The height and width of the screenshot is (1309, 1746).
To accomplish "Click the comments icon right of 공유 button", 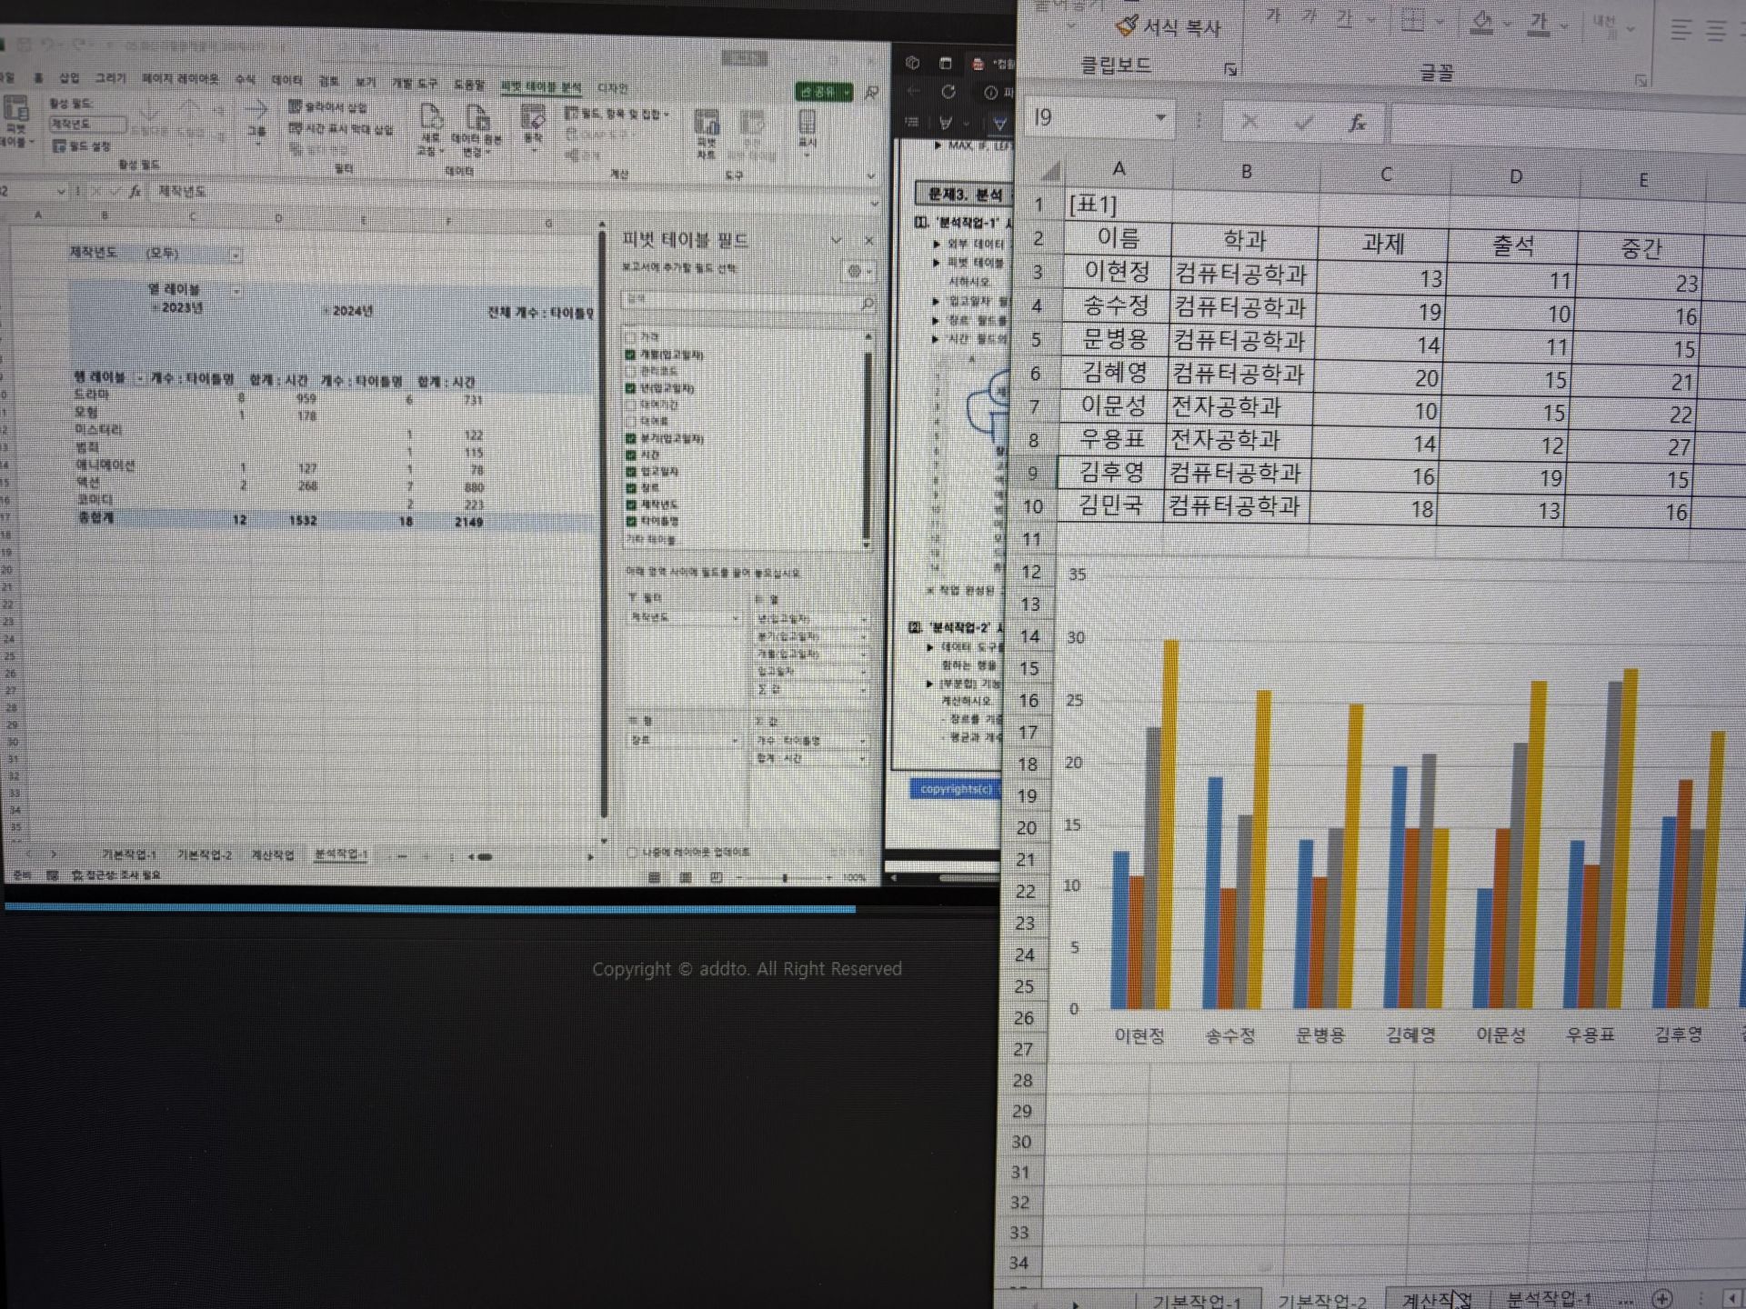I will coord(871,92).
